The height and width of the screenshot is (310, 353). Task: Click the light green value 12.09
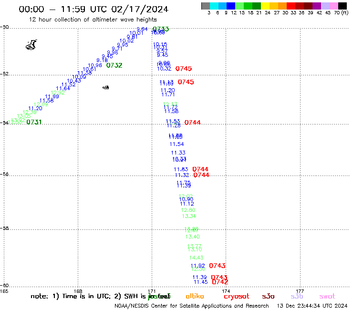point(41,104)
